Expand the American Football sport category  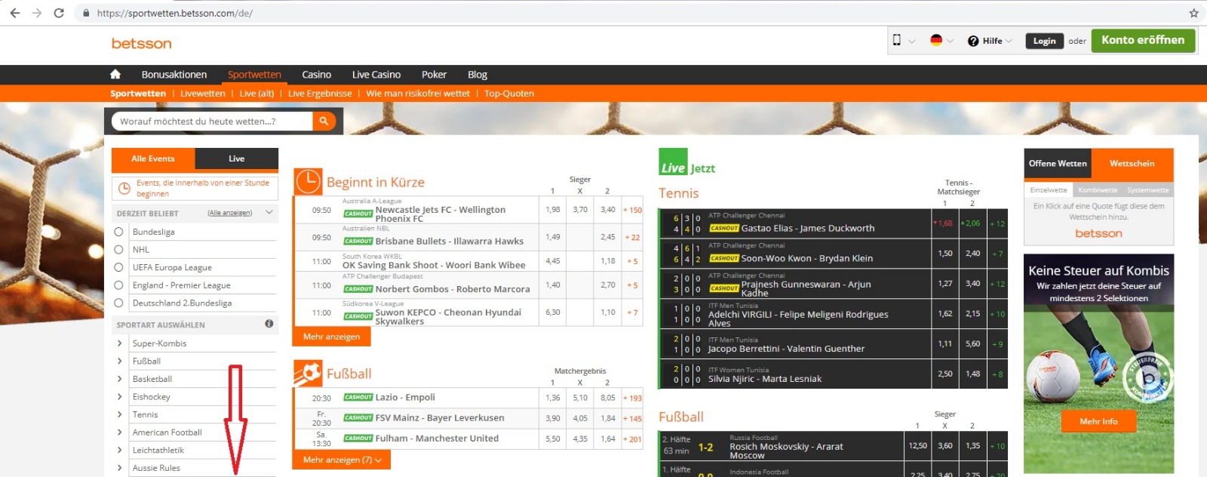(119, 432)
